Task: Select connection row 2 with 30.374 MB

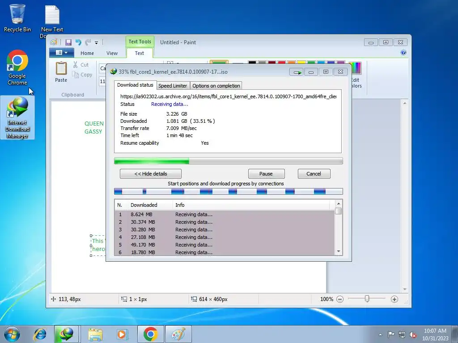Action: 225,222
